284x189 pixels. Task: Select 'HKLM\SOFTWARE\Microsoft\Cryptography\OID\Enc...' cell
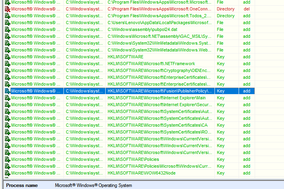pos(159,70)
